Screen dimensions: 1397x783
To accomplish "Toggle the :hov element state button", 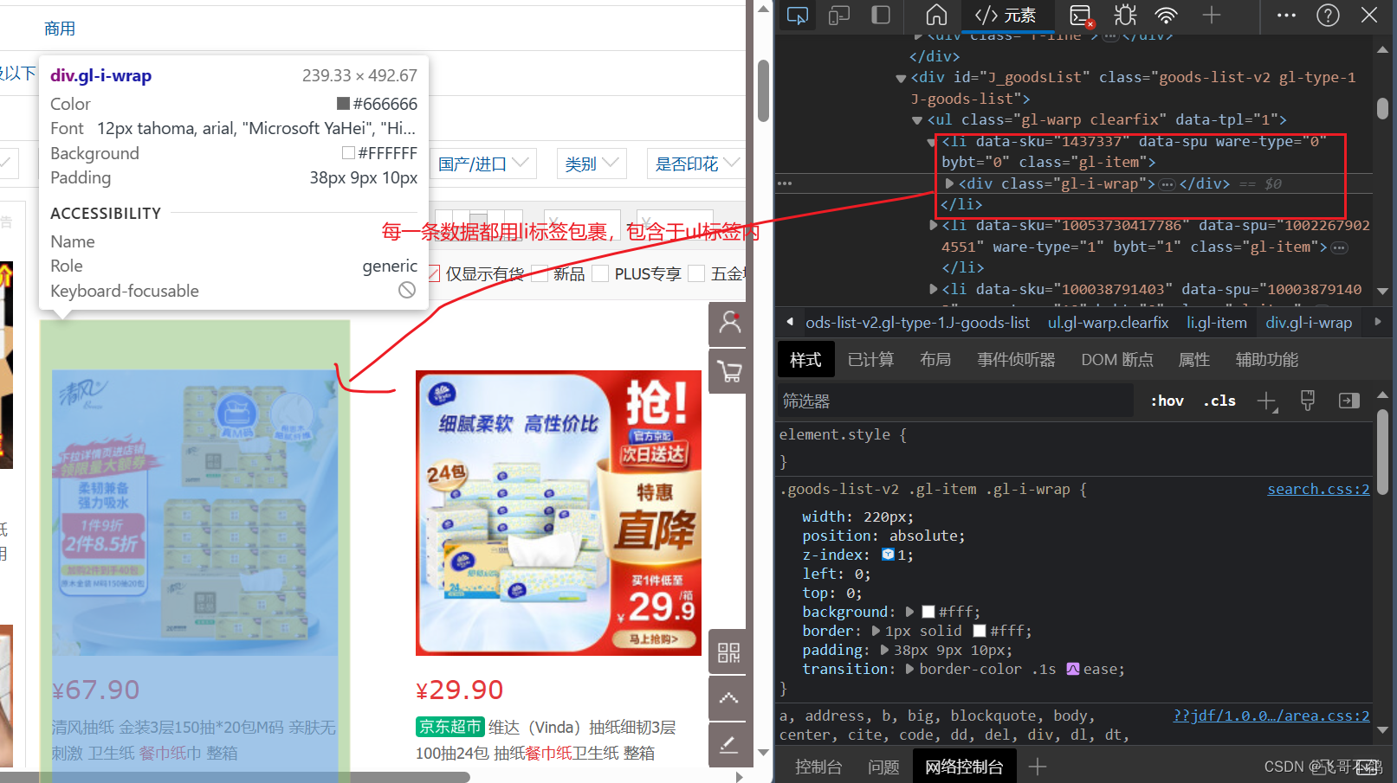I will 1167,401.
